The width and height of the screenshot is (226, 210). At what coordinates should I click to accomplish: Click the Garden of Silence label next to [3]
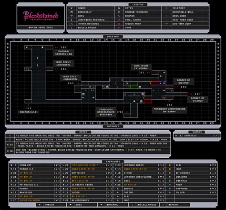[184, 81]
